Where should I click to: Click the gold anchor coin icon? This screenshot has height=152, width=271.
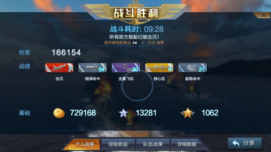[59, 113]
